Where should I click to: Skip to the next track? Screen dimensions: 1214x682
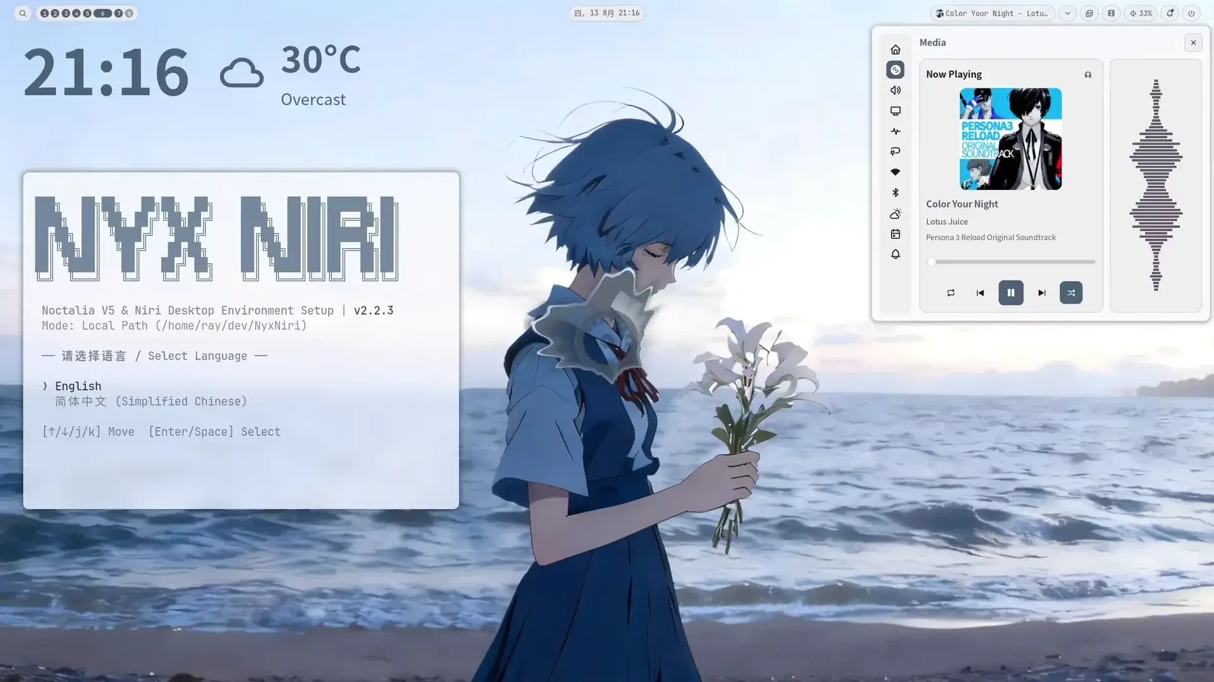coord(1041,293)
